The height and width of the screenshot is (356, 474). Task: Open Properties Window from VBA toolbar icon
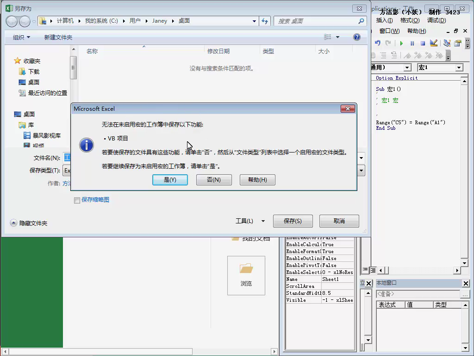pos(458,43)
